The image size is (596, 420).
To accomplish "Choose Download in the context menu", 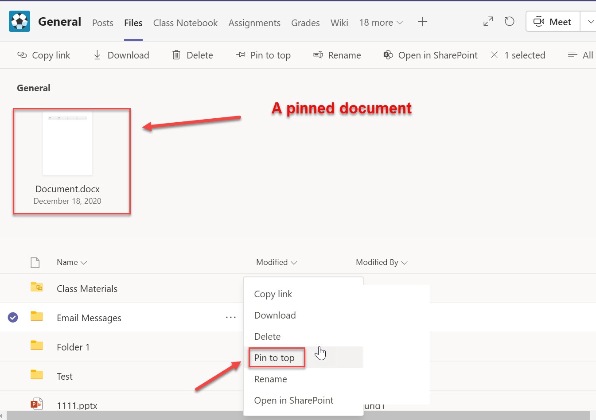I will [x=304, y=315].
